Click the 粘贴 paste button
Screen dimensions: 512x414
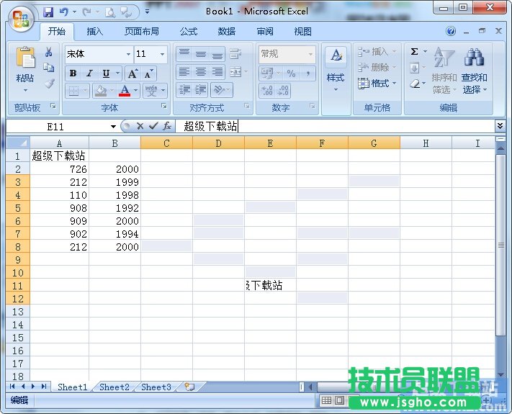click(x=25, y=68)
